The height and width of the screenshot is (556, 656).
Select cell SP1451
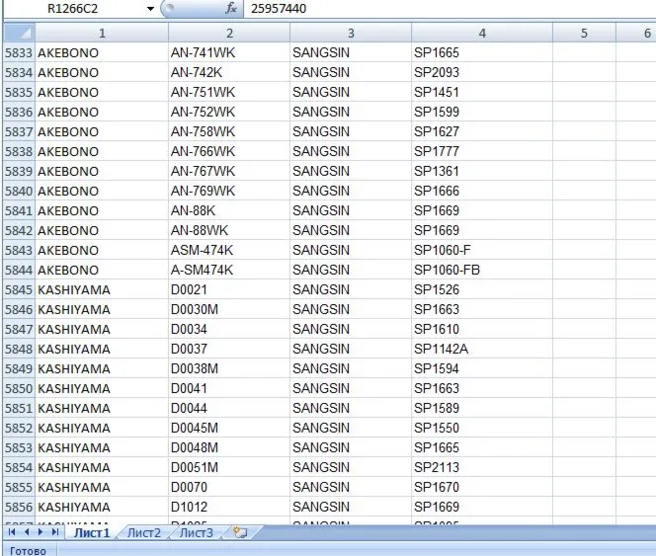click(x=482, y=92)
